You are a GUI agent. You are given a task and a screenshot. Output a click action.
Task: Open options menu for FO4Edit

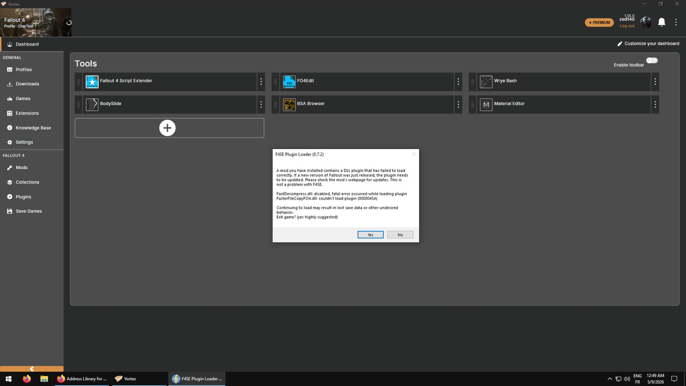click(458, 81)
